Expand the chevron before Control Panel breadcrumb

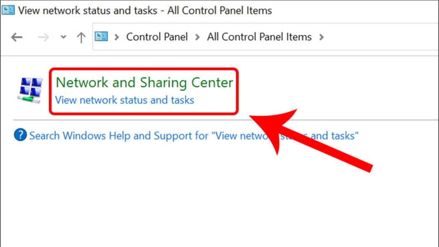click(x=117, y=37)
